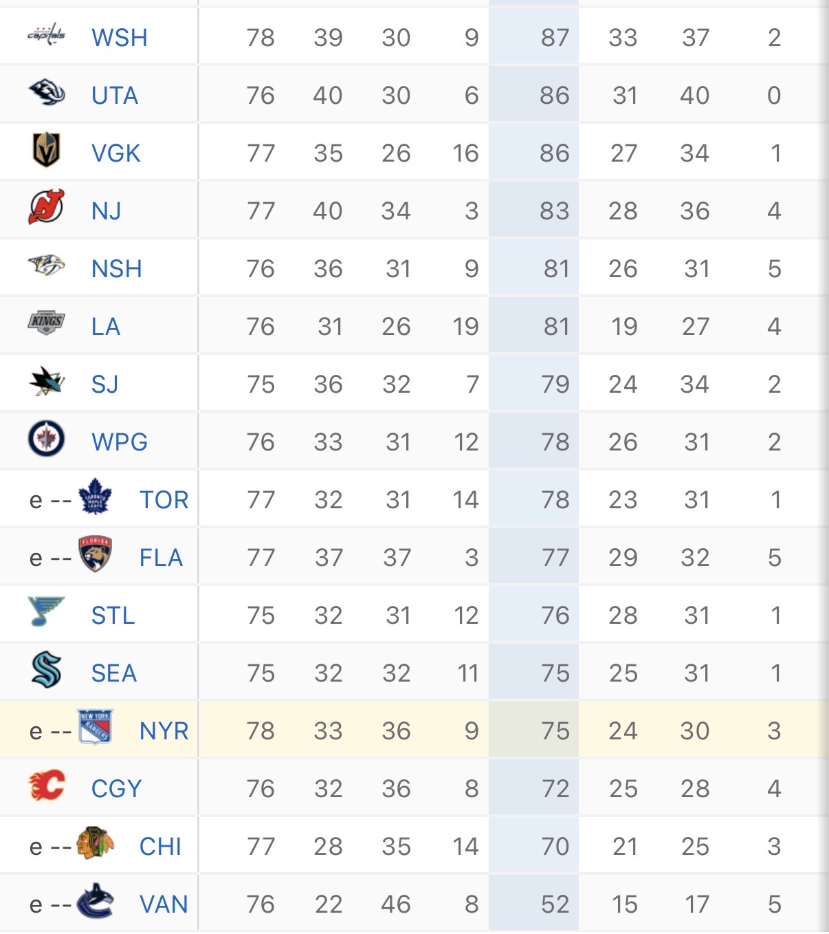
Task: Click the New York Rangers logo
Action: (x=95, y=728)
